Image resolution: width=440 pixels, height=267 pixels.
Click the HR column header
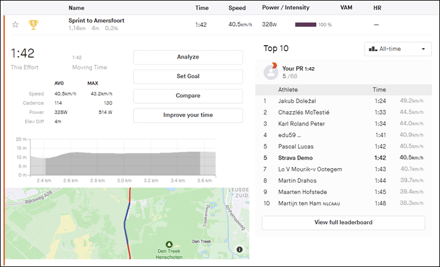click(377, 8)
